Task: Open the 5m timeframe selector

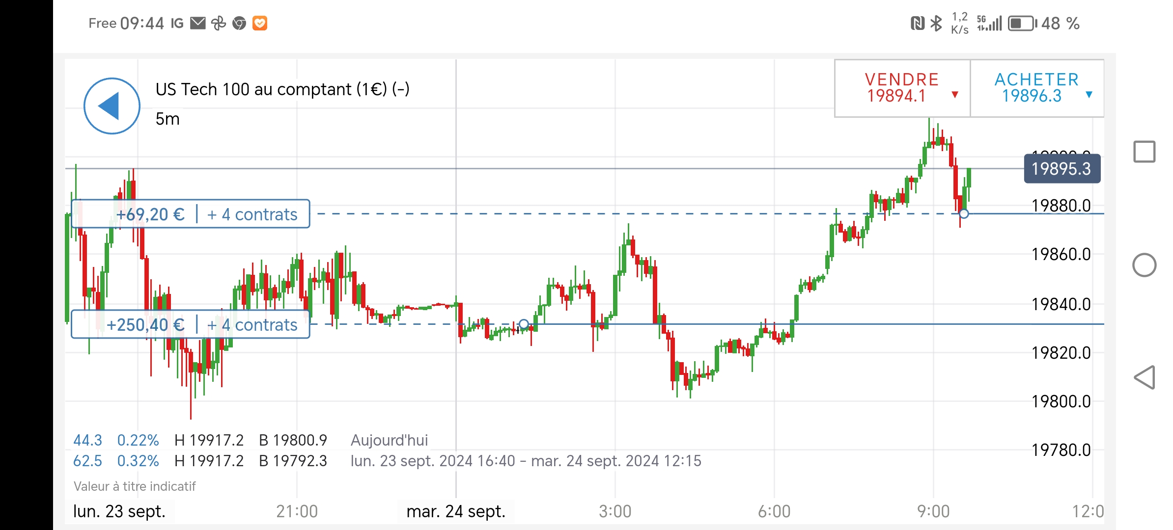Action: click(x=168, y=119)
